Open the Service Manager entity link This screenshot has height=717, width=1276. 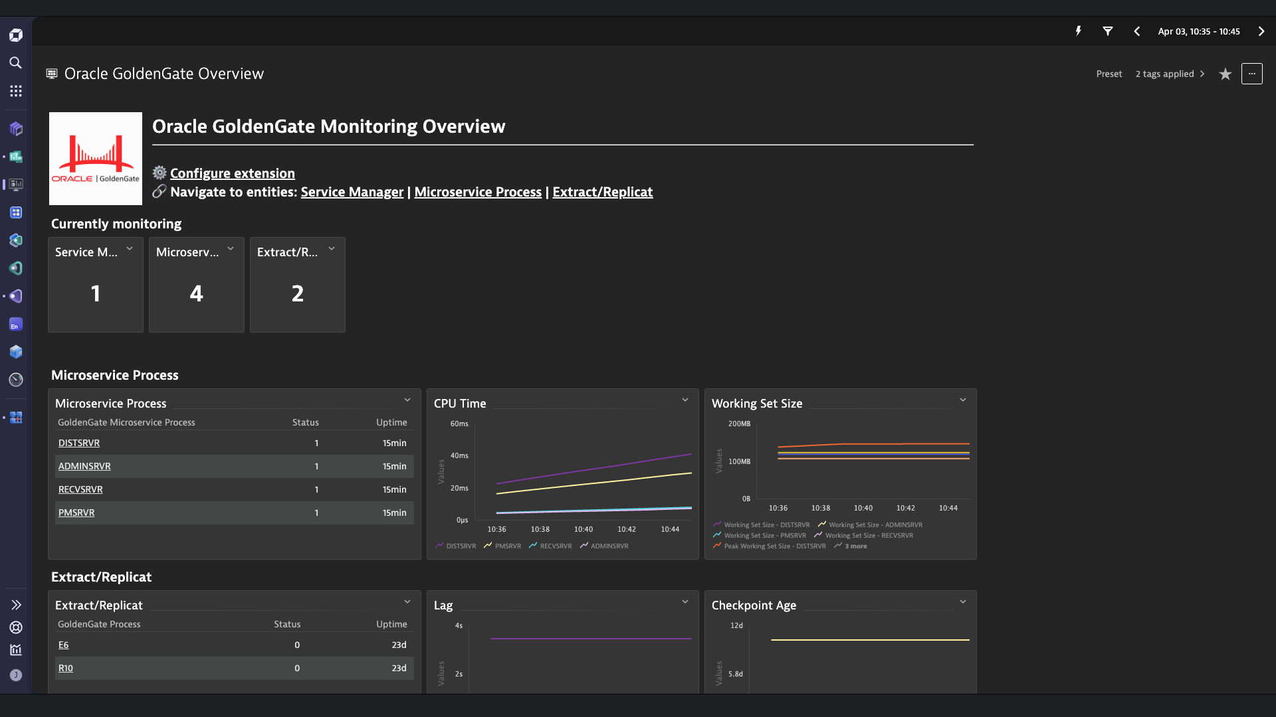(352, 192)
